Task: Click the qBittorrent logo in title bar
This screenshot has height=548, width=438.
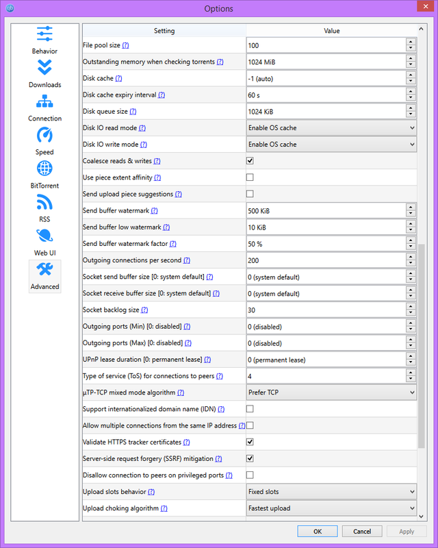Action: coord(10,8)
